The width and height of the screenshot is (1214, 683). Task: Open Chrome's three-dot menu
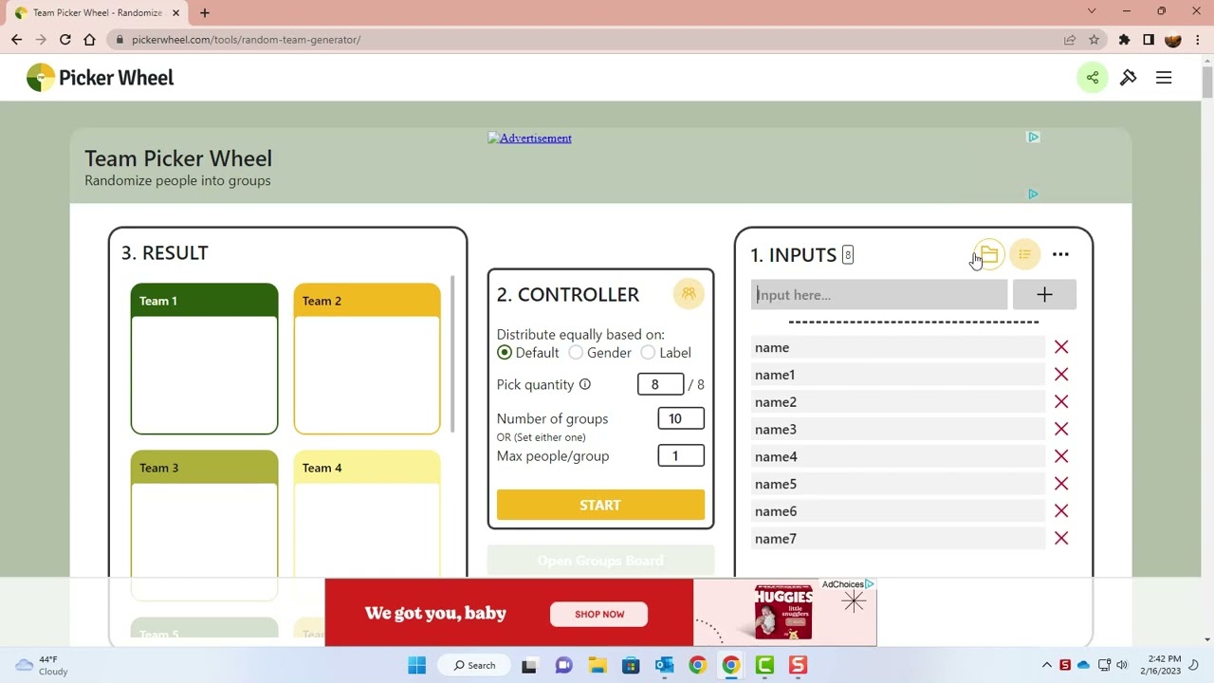pos(1197,40)
